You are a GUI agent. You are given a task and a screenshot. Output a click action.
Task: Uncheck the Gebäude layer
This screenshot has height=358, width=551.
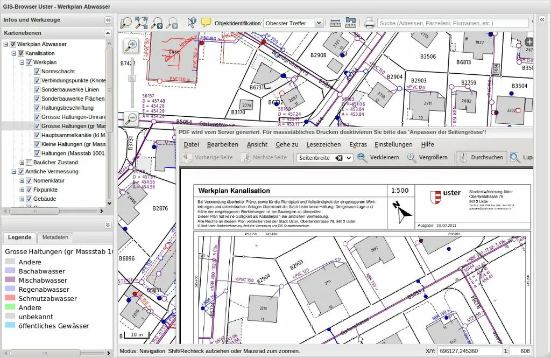[x=29, y=199]
